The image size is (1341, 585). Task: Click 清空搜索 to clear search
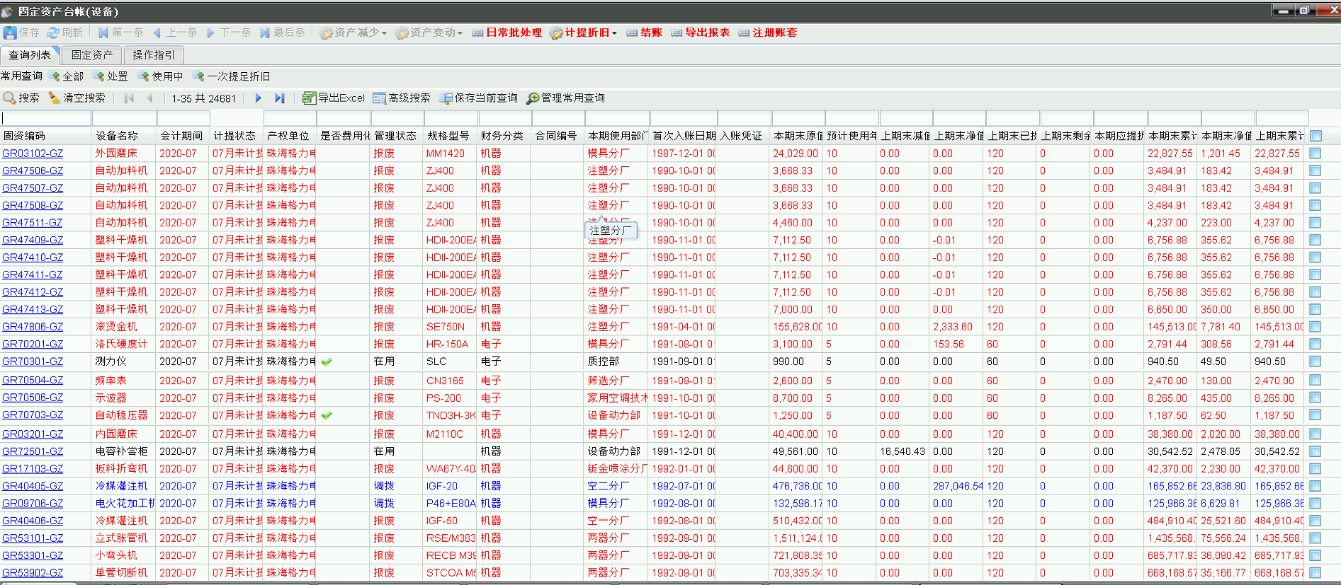coord(77,98)
